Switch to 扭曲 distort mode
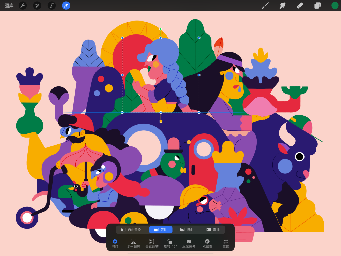The image size is (341, 256). click(x=187, y=230)
